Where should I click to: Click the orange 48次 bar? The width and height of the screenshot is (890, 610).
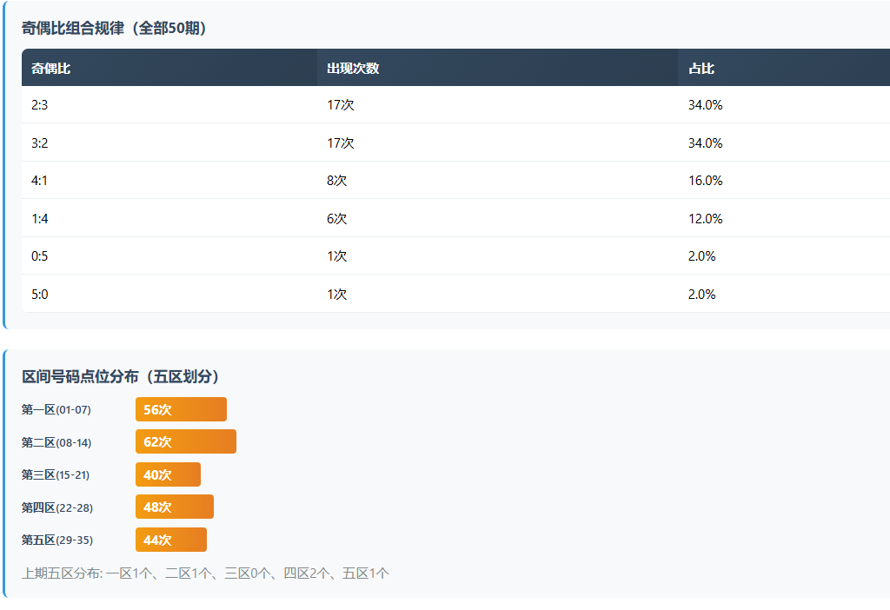coord(174,507)
